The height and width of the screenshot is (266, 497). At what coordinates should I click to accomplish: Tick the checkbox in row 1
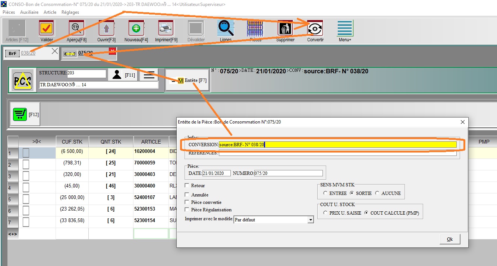[26, 153]
